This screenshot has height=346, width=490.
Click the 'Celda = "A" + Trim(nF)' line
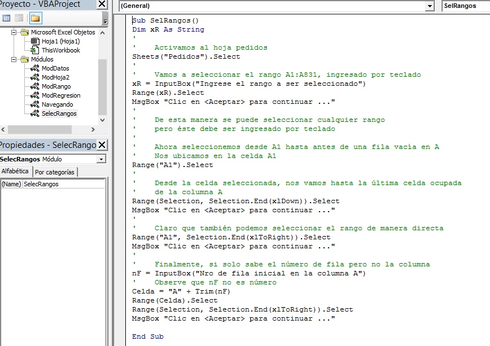click(181, 292)
